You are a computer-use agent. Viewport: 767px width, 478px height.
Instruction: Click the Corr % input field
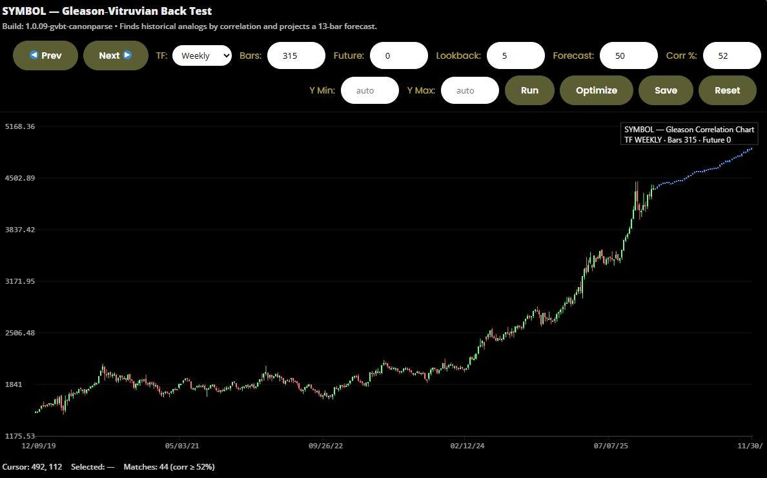tap(731, 55)
